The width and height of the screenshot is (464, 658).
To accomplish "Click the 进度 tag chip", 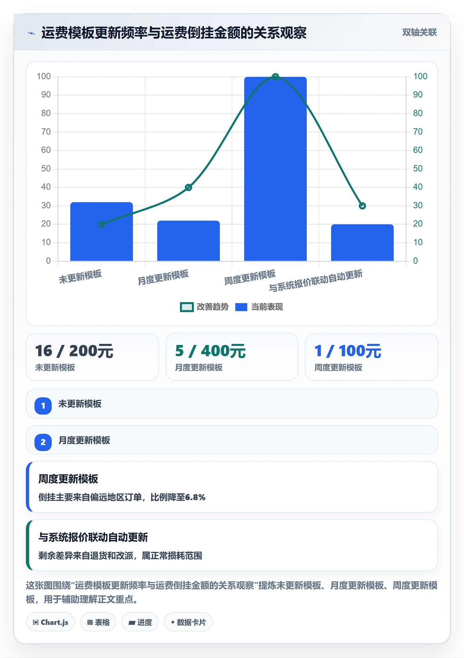I will coord(140,622).
